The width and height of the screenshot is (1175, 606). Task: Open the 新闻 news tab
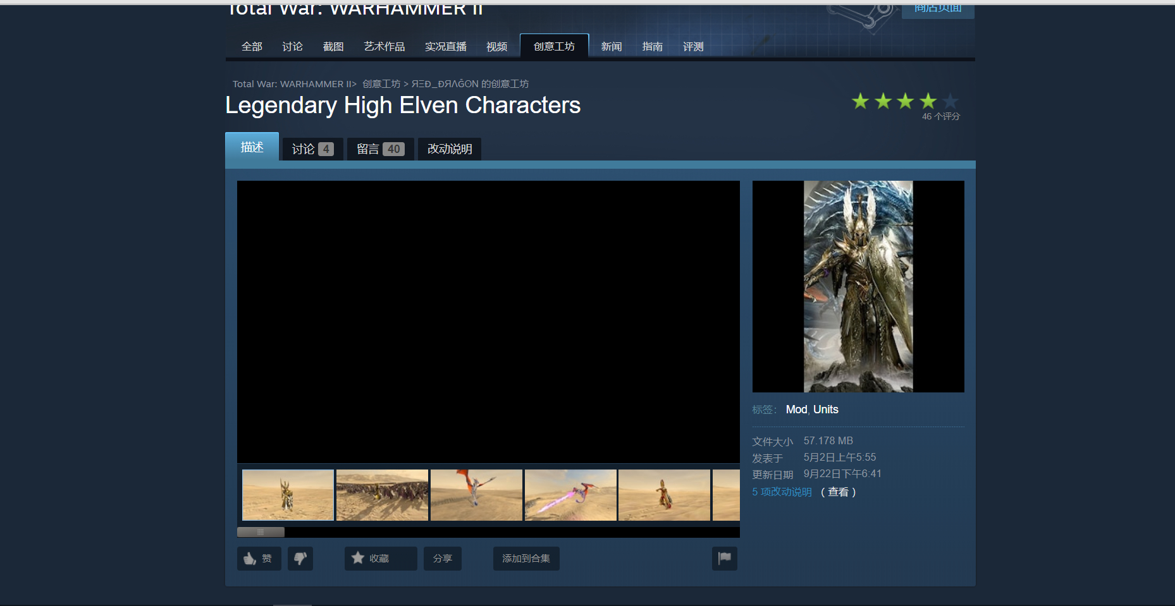pyautogui.click(x=612, y=47)
